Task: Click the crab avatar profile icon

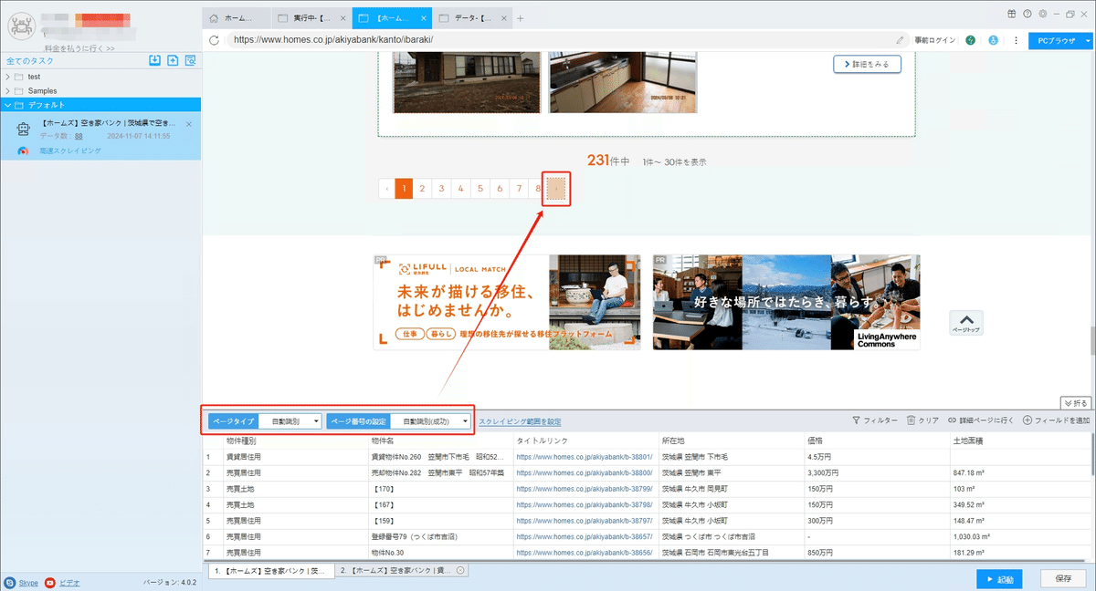Action: (22, 27)
